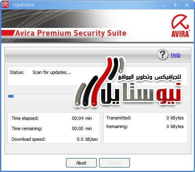Viewport: 195px width, 172px height.
Task: Click the update progress bar
Action: [98, 96]
